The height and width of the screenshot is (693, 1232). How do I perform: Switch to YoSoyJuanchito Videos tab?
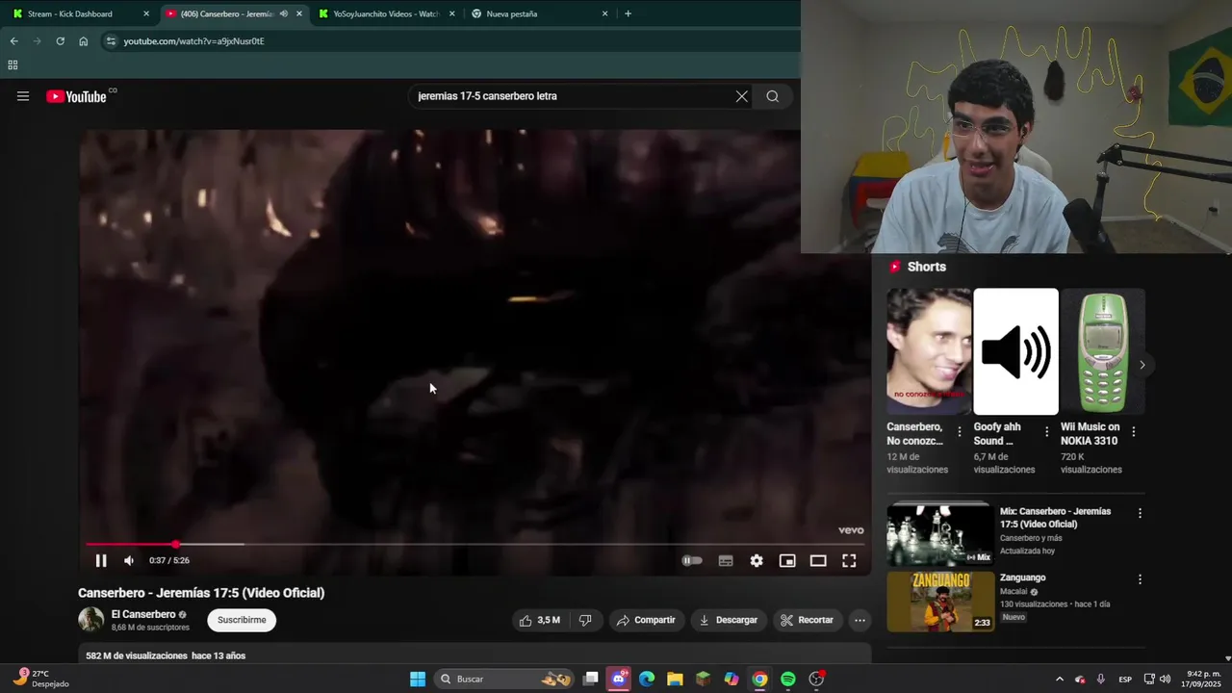tap(385, 13)
